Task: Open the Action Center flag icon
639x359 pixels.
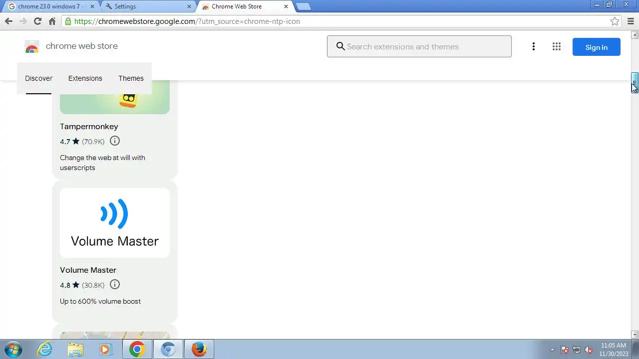Action: [x=565, y=350]
